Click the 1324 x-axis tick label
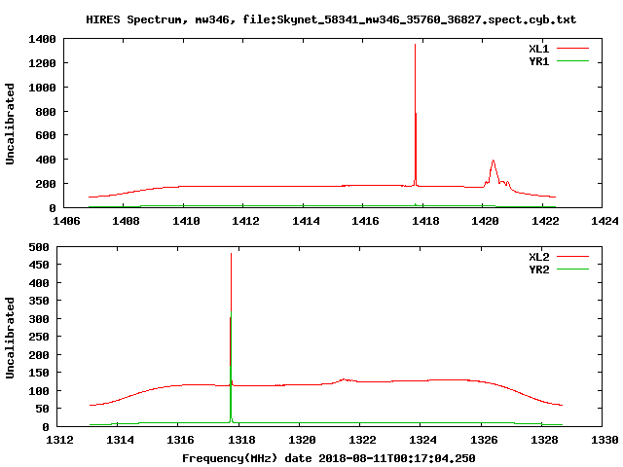 coord(422,440)
